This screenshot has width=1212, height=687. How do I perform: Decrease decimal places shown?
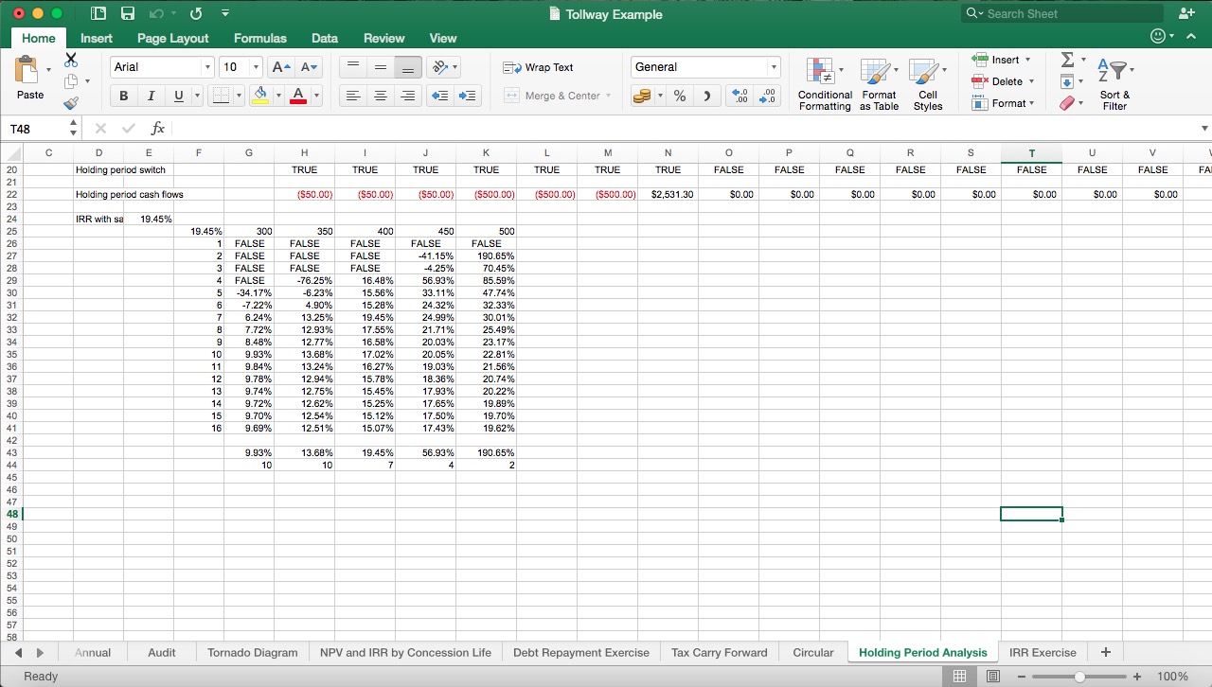[768, 96]
